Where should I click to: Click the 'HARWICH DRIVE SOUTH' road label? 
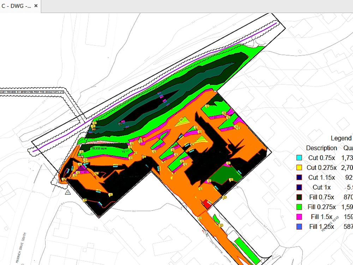20,248
